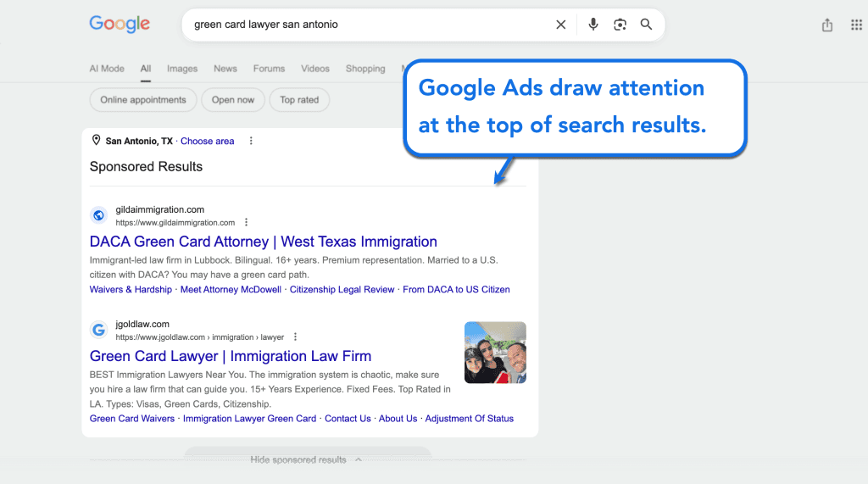Switch to the News tab

[x=225, y=69]
